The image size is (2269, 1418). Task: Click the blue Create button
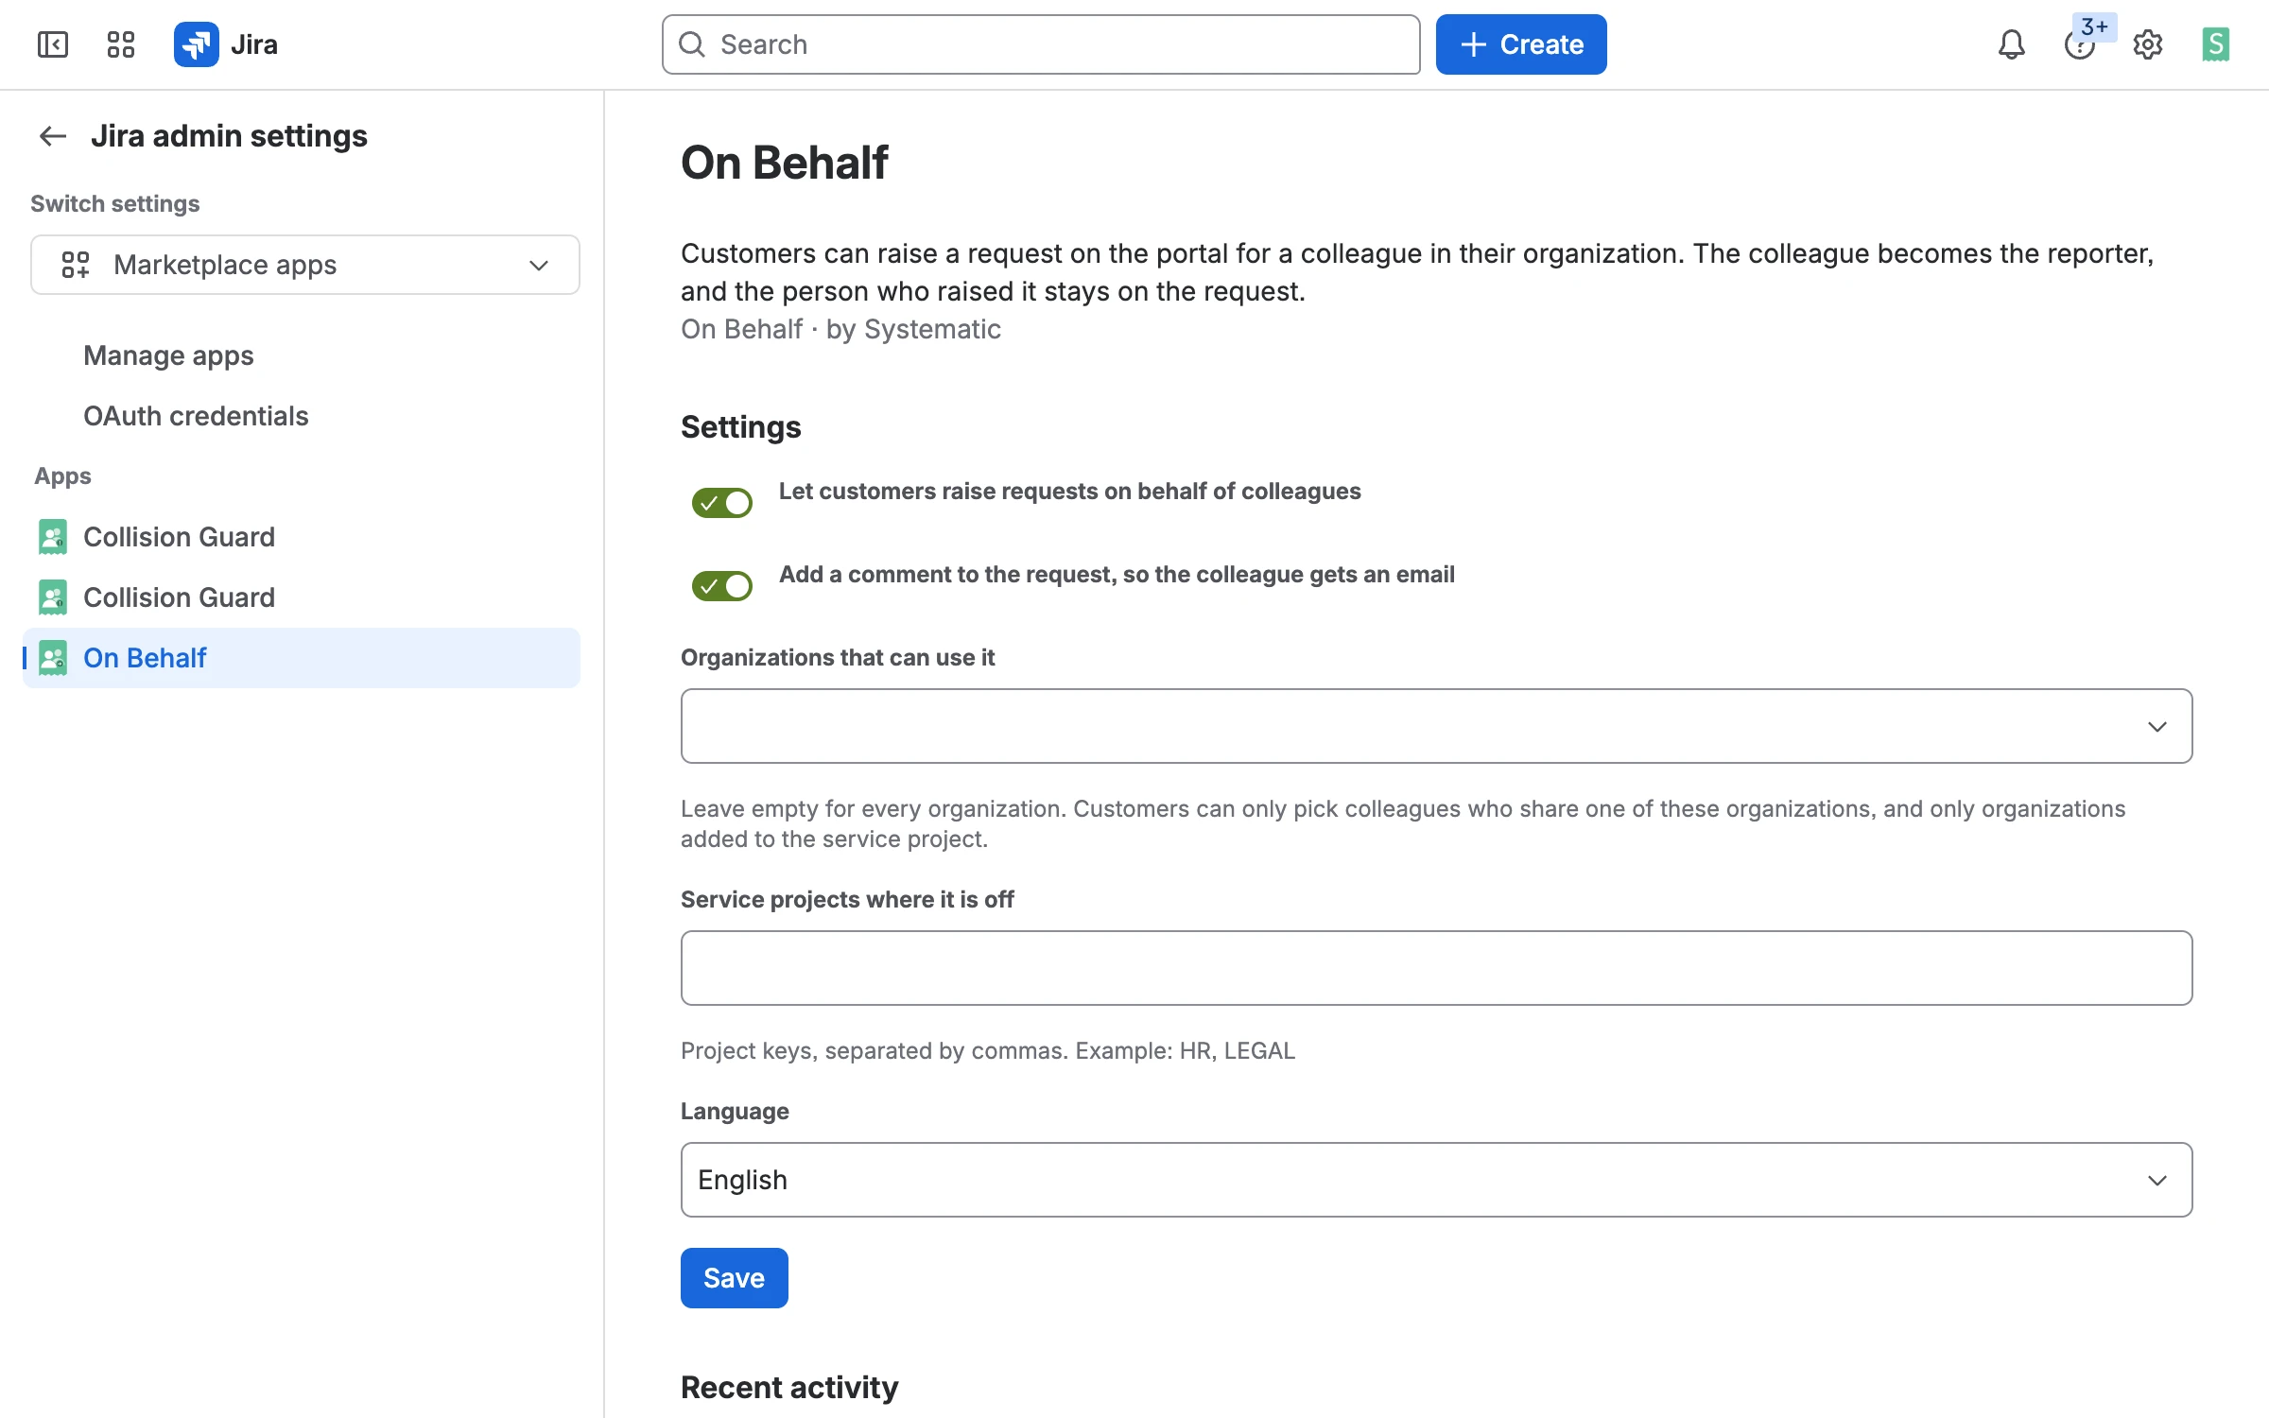tap(1521, 44)
